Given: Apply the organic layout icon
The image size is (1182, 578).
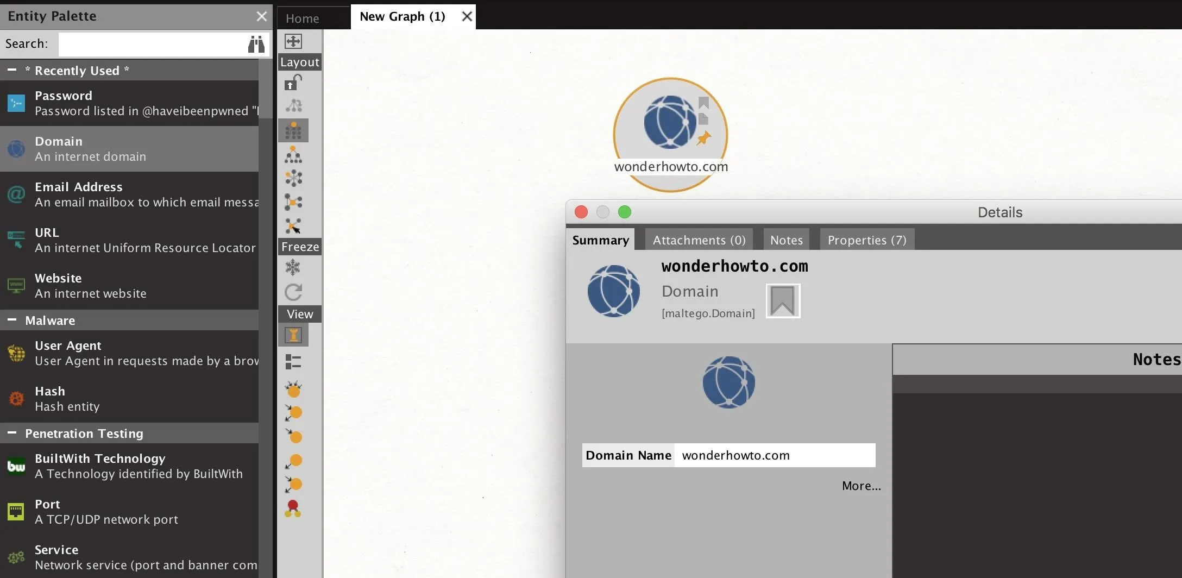Looking at the screenshot, I should click(293, 202).
